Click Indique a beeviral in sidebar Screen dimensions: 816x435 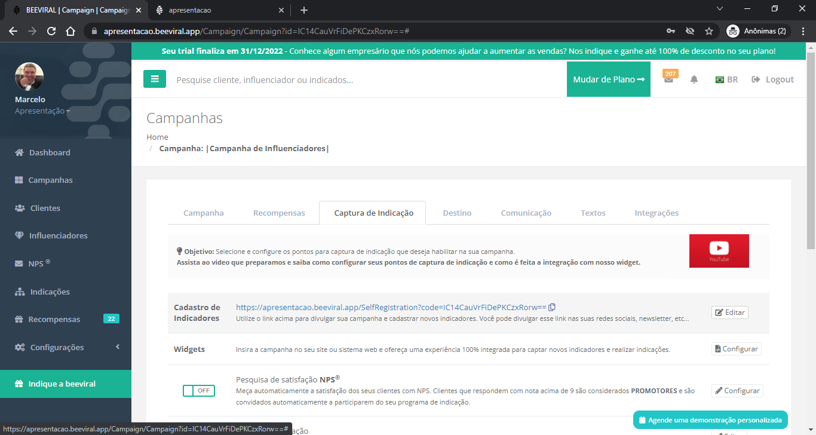pos(66,384)
